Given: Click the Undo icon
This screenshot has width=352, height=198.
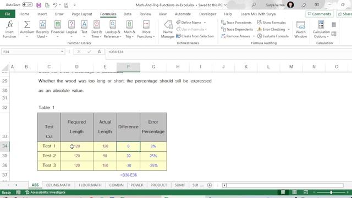Looking at the screenshot, I should click(x=55, y=5).
